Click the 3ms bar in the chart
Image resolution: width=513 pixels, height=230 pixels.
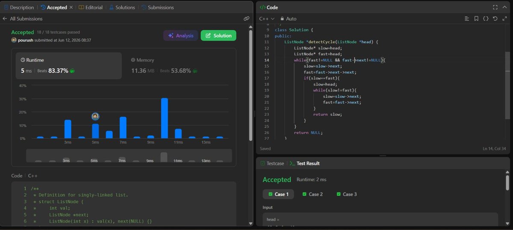(68, 129)
